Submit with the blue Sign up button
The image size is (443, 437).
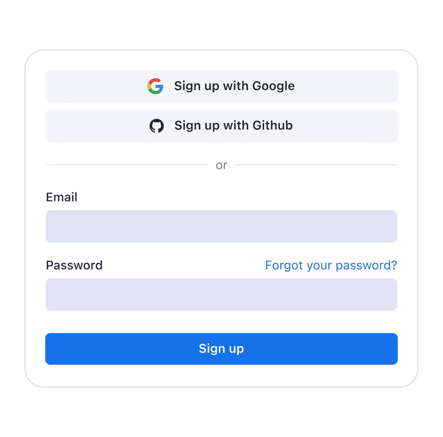point(221,349)
